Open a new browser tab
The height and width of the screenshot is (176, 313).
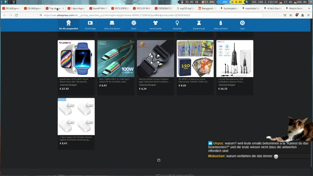point(309,9)
